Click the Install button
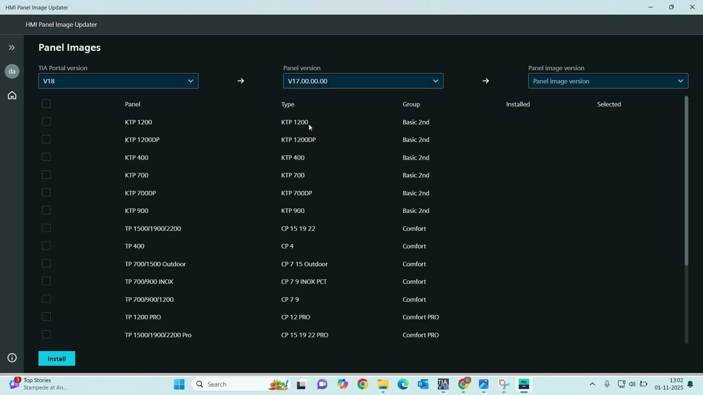The image size is (703, 395). pyautogui.click(x=57, y=358)
